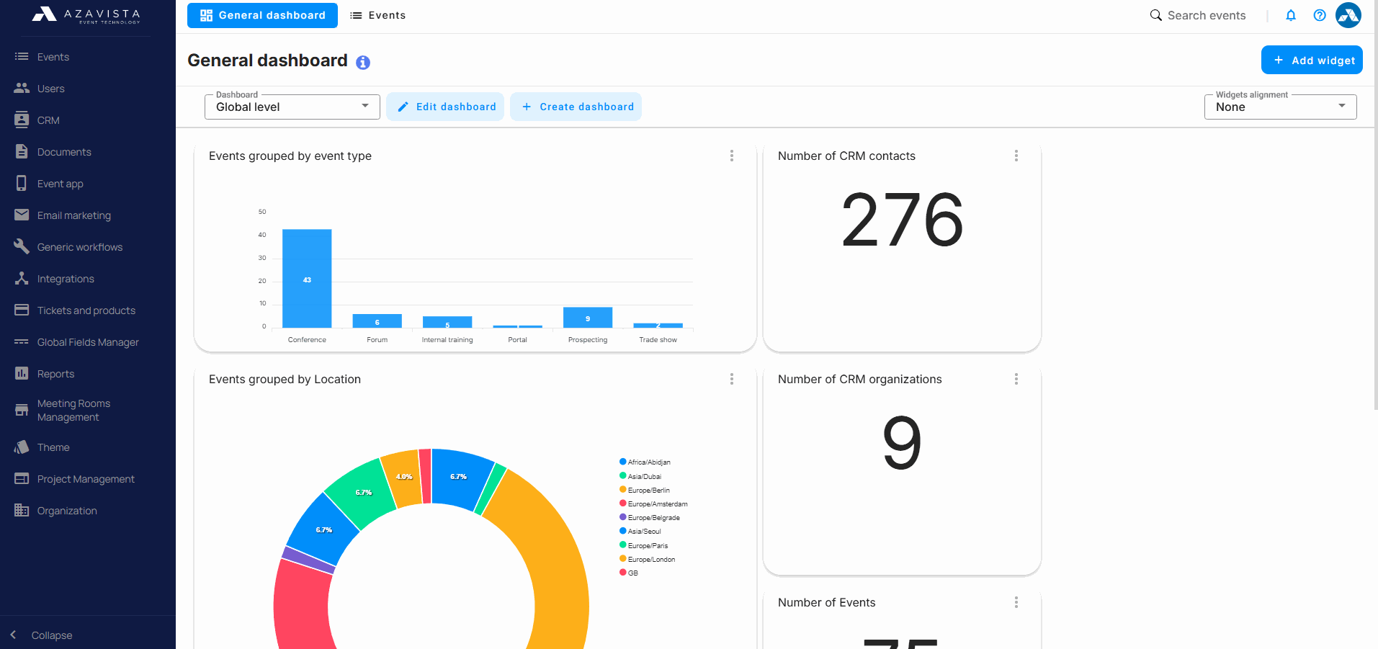The image size is (1378, 649).
Task: Open the Organization building icon
Action: pos(22,510)
